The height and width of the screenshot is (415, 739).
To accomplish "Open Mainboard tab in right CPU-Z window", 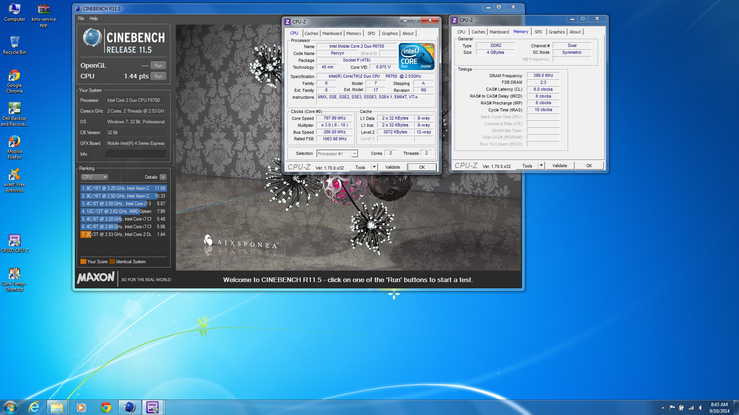I will tap(499, 32).
